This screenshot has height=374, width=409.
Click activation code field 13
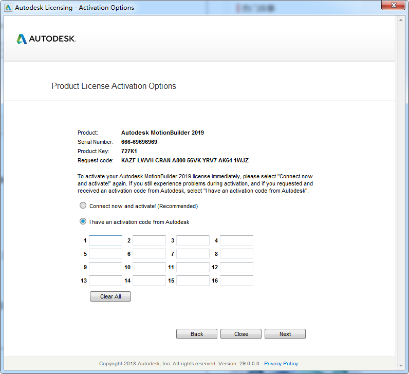[106, 280]
